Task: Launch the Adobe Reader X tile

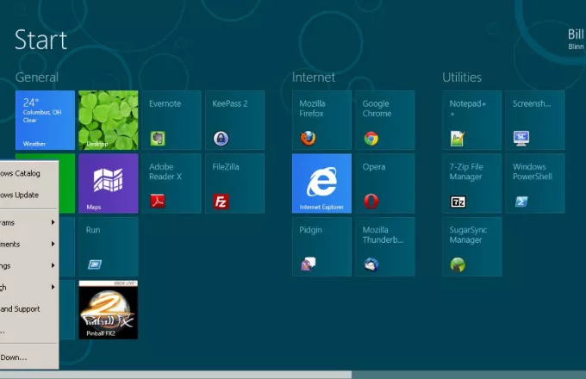Action: tap(171, 183)
